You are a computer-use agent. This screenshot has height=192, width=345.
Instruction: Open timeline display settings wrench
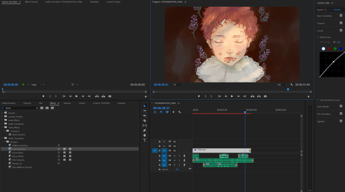click(x=180, y=112)
